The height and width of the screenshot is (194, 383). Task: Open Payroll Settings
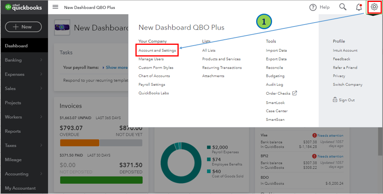(x=152, y=84)
